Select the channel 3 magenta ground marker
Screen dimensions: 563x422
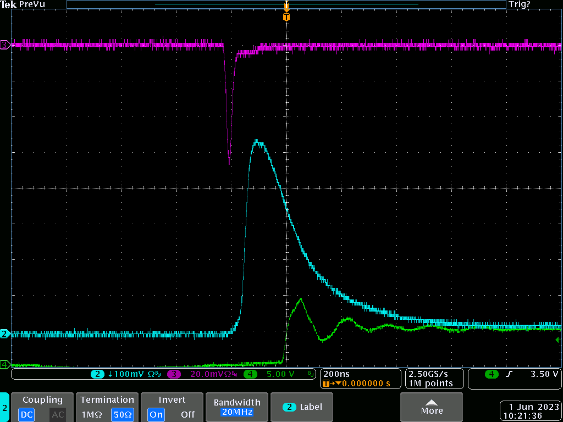click(5, 45)
